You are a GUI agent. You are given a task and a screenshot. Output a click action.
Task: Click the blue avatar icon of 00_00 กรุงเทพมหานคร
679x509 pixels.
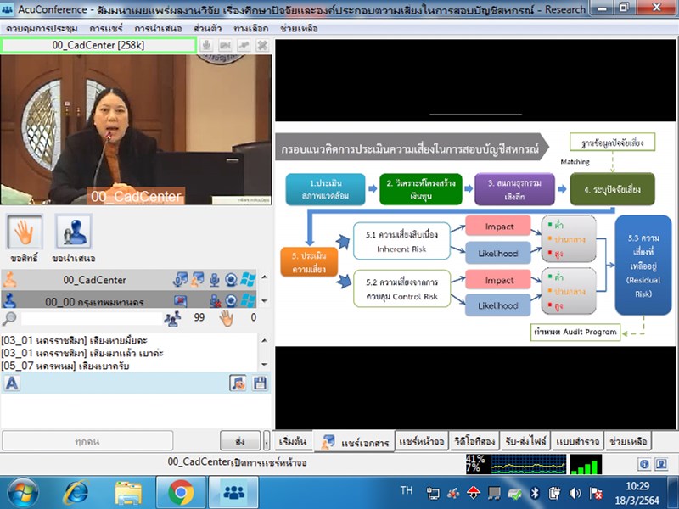pyautogui.click(x=9, y=300)
